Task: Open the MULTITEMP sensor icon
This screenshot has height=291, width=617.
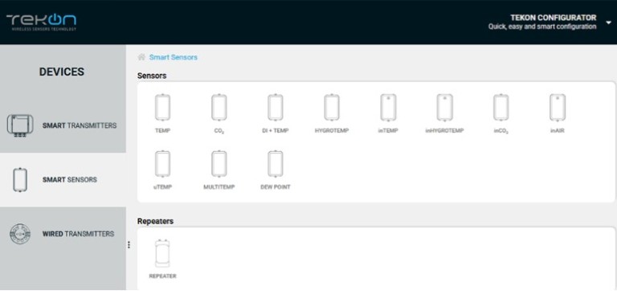Action: pyautogui.click(x=219, y=164)
